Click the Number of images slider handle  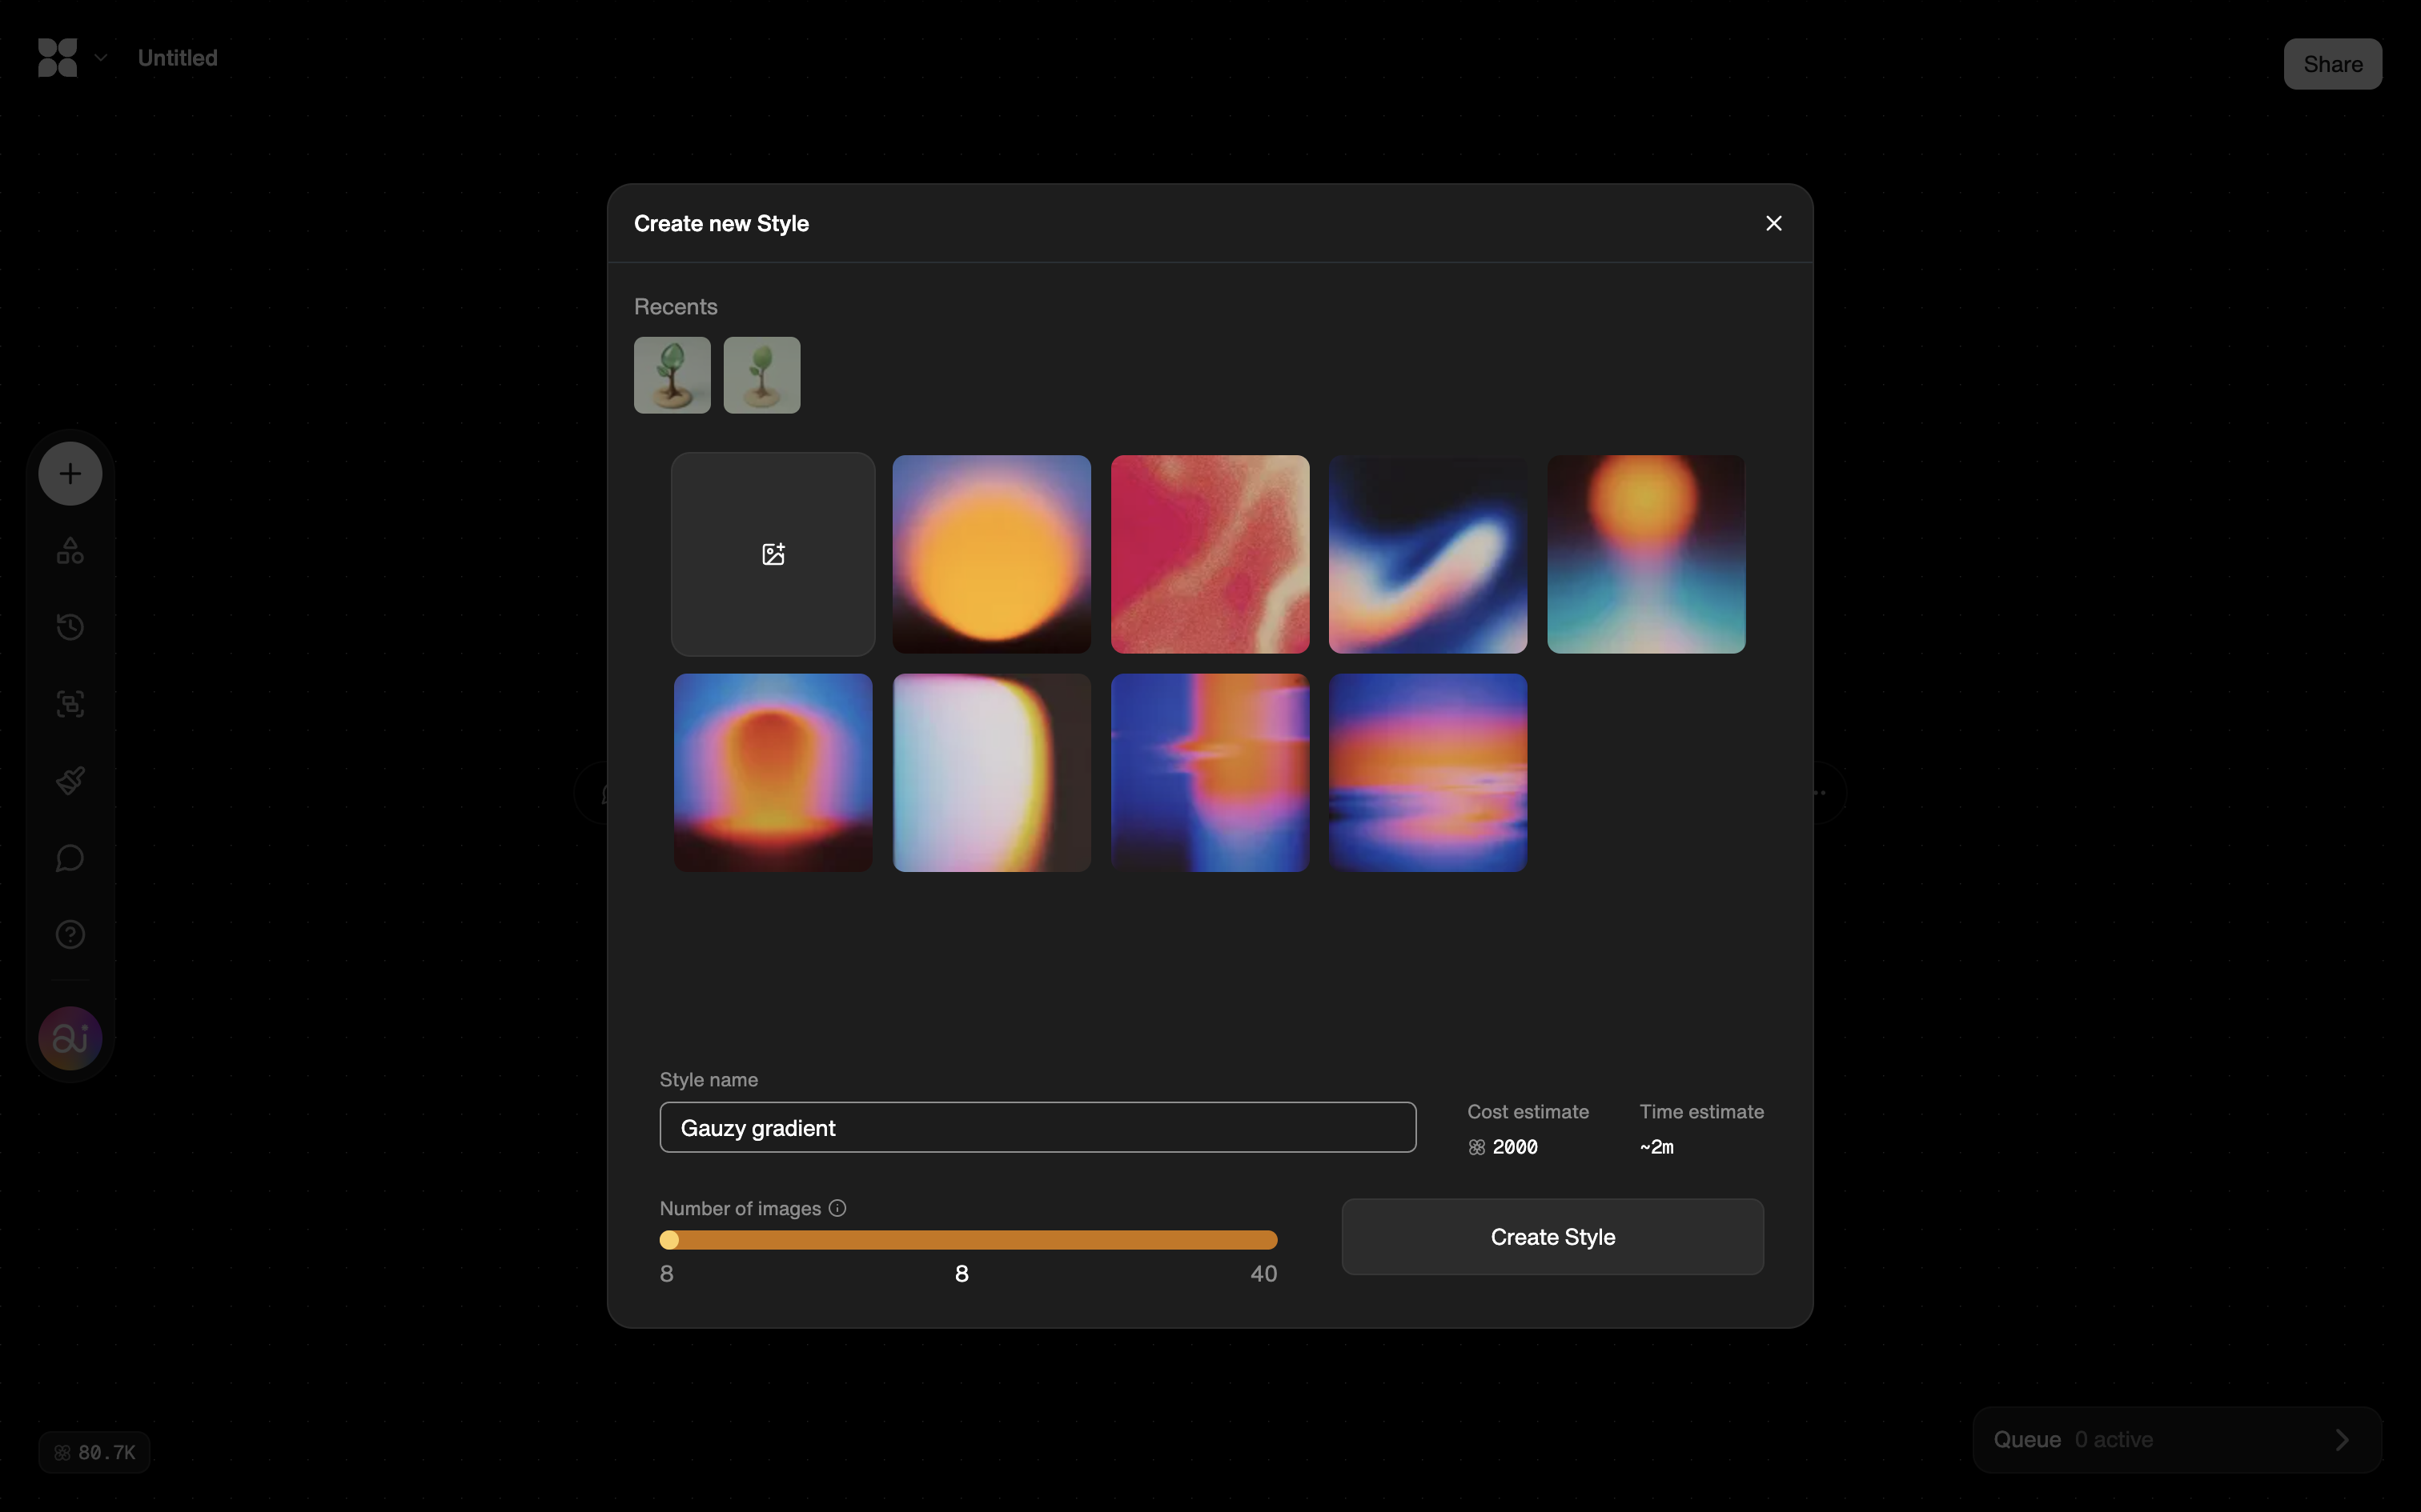[669, 1240]
